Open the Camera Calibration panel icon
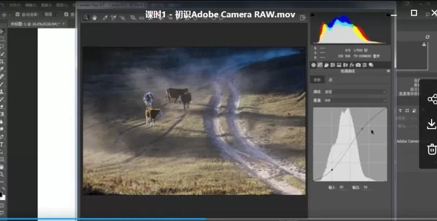 358,65
